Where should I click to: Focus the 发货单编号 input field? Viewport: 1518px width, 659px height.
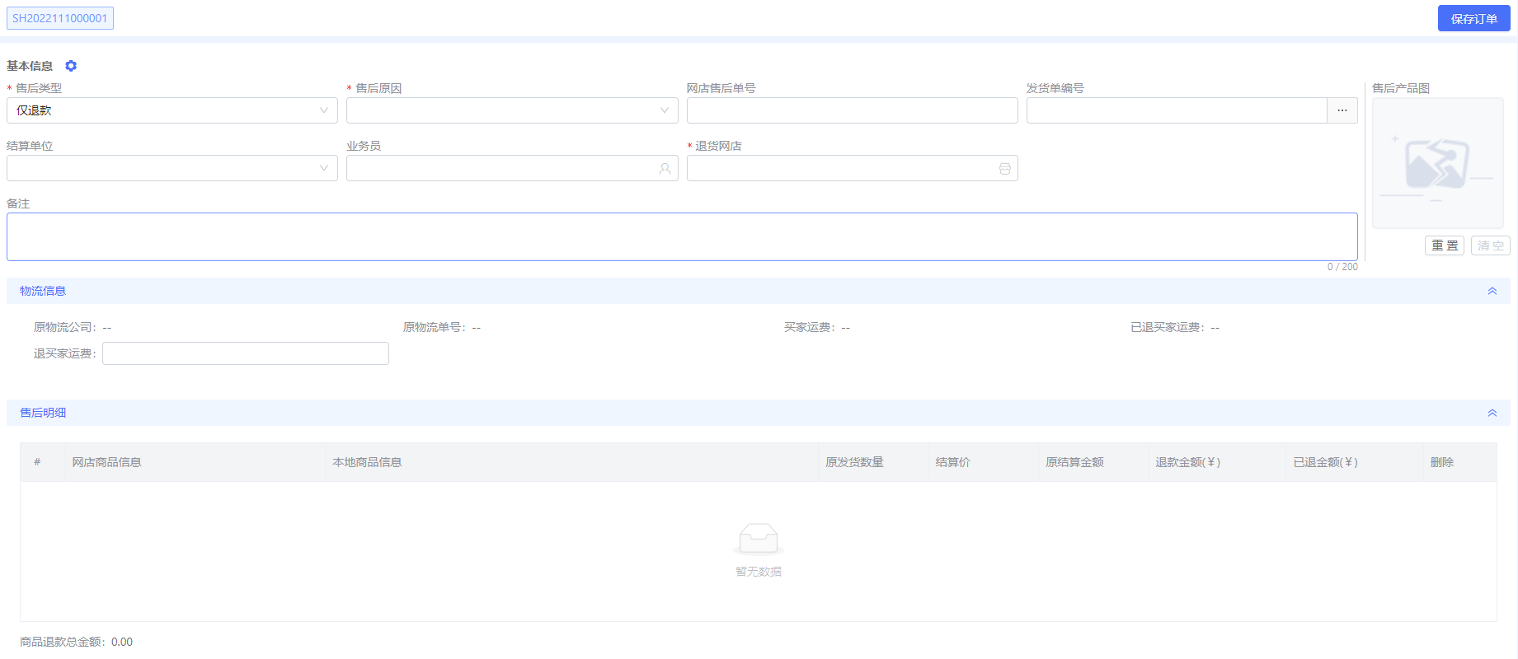(1177, 110)
